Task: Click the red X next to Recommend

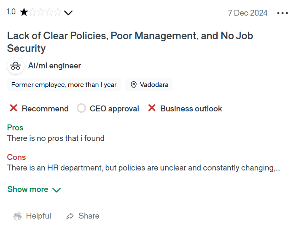Action: pyautogui.click(x=13, y=108)
